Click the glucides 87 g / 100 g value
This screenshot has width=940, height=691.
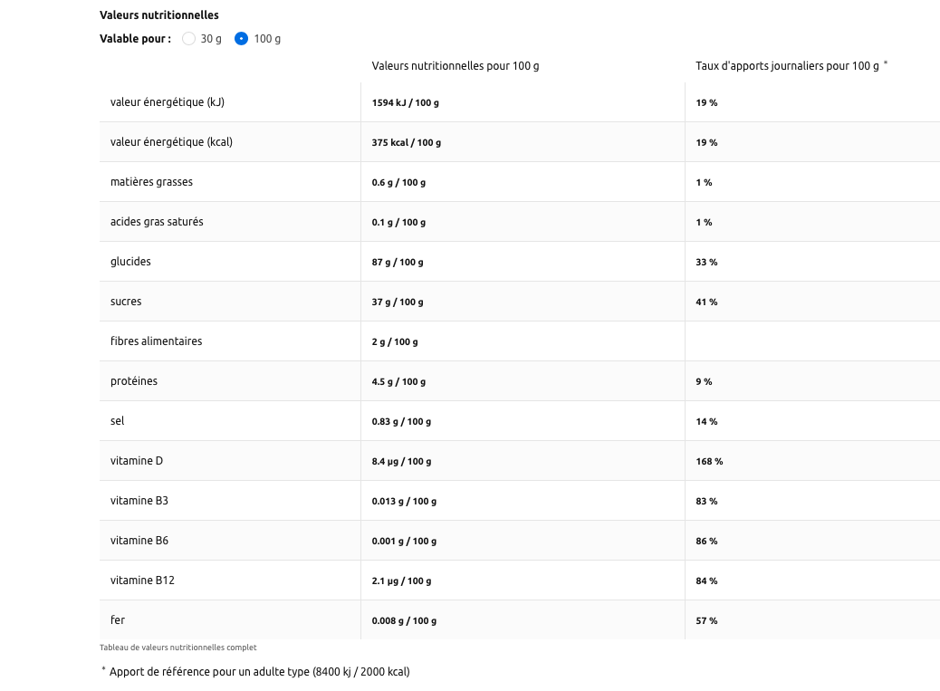pos(397,263)
